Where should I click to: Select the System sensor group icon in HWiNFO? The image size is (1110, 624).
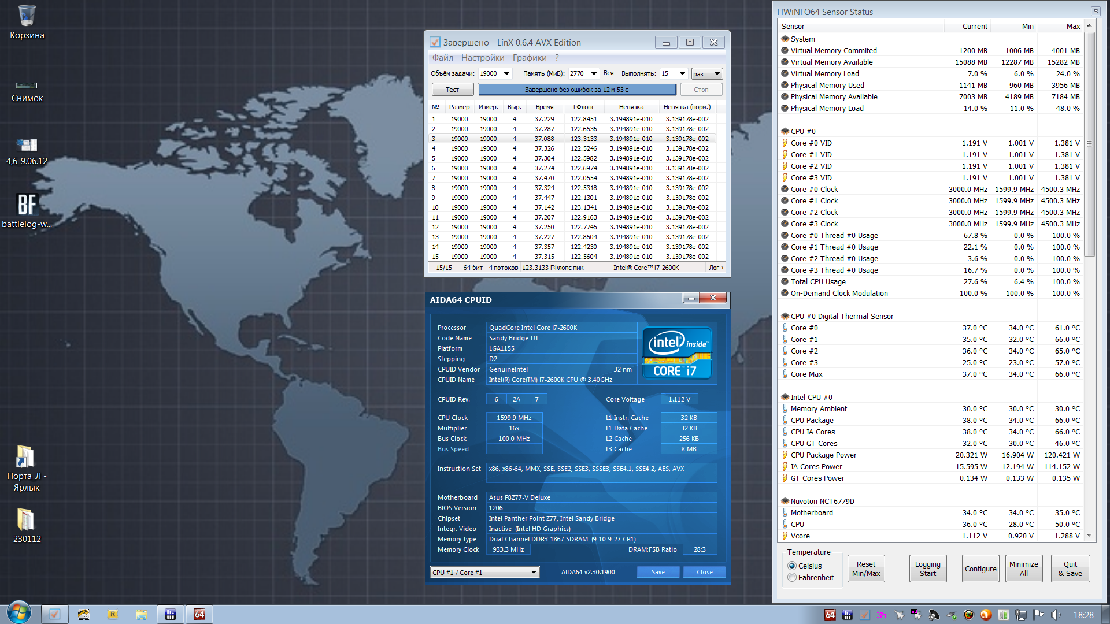[785, 39]
